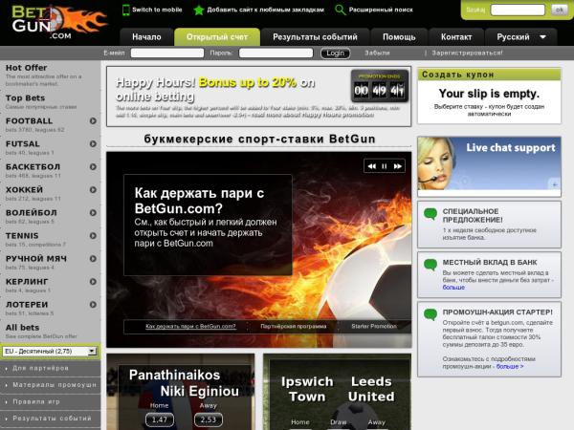Click the magnifier advanced search icon

[340, 10]
